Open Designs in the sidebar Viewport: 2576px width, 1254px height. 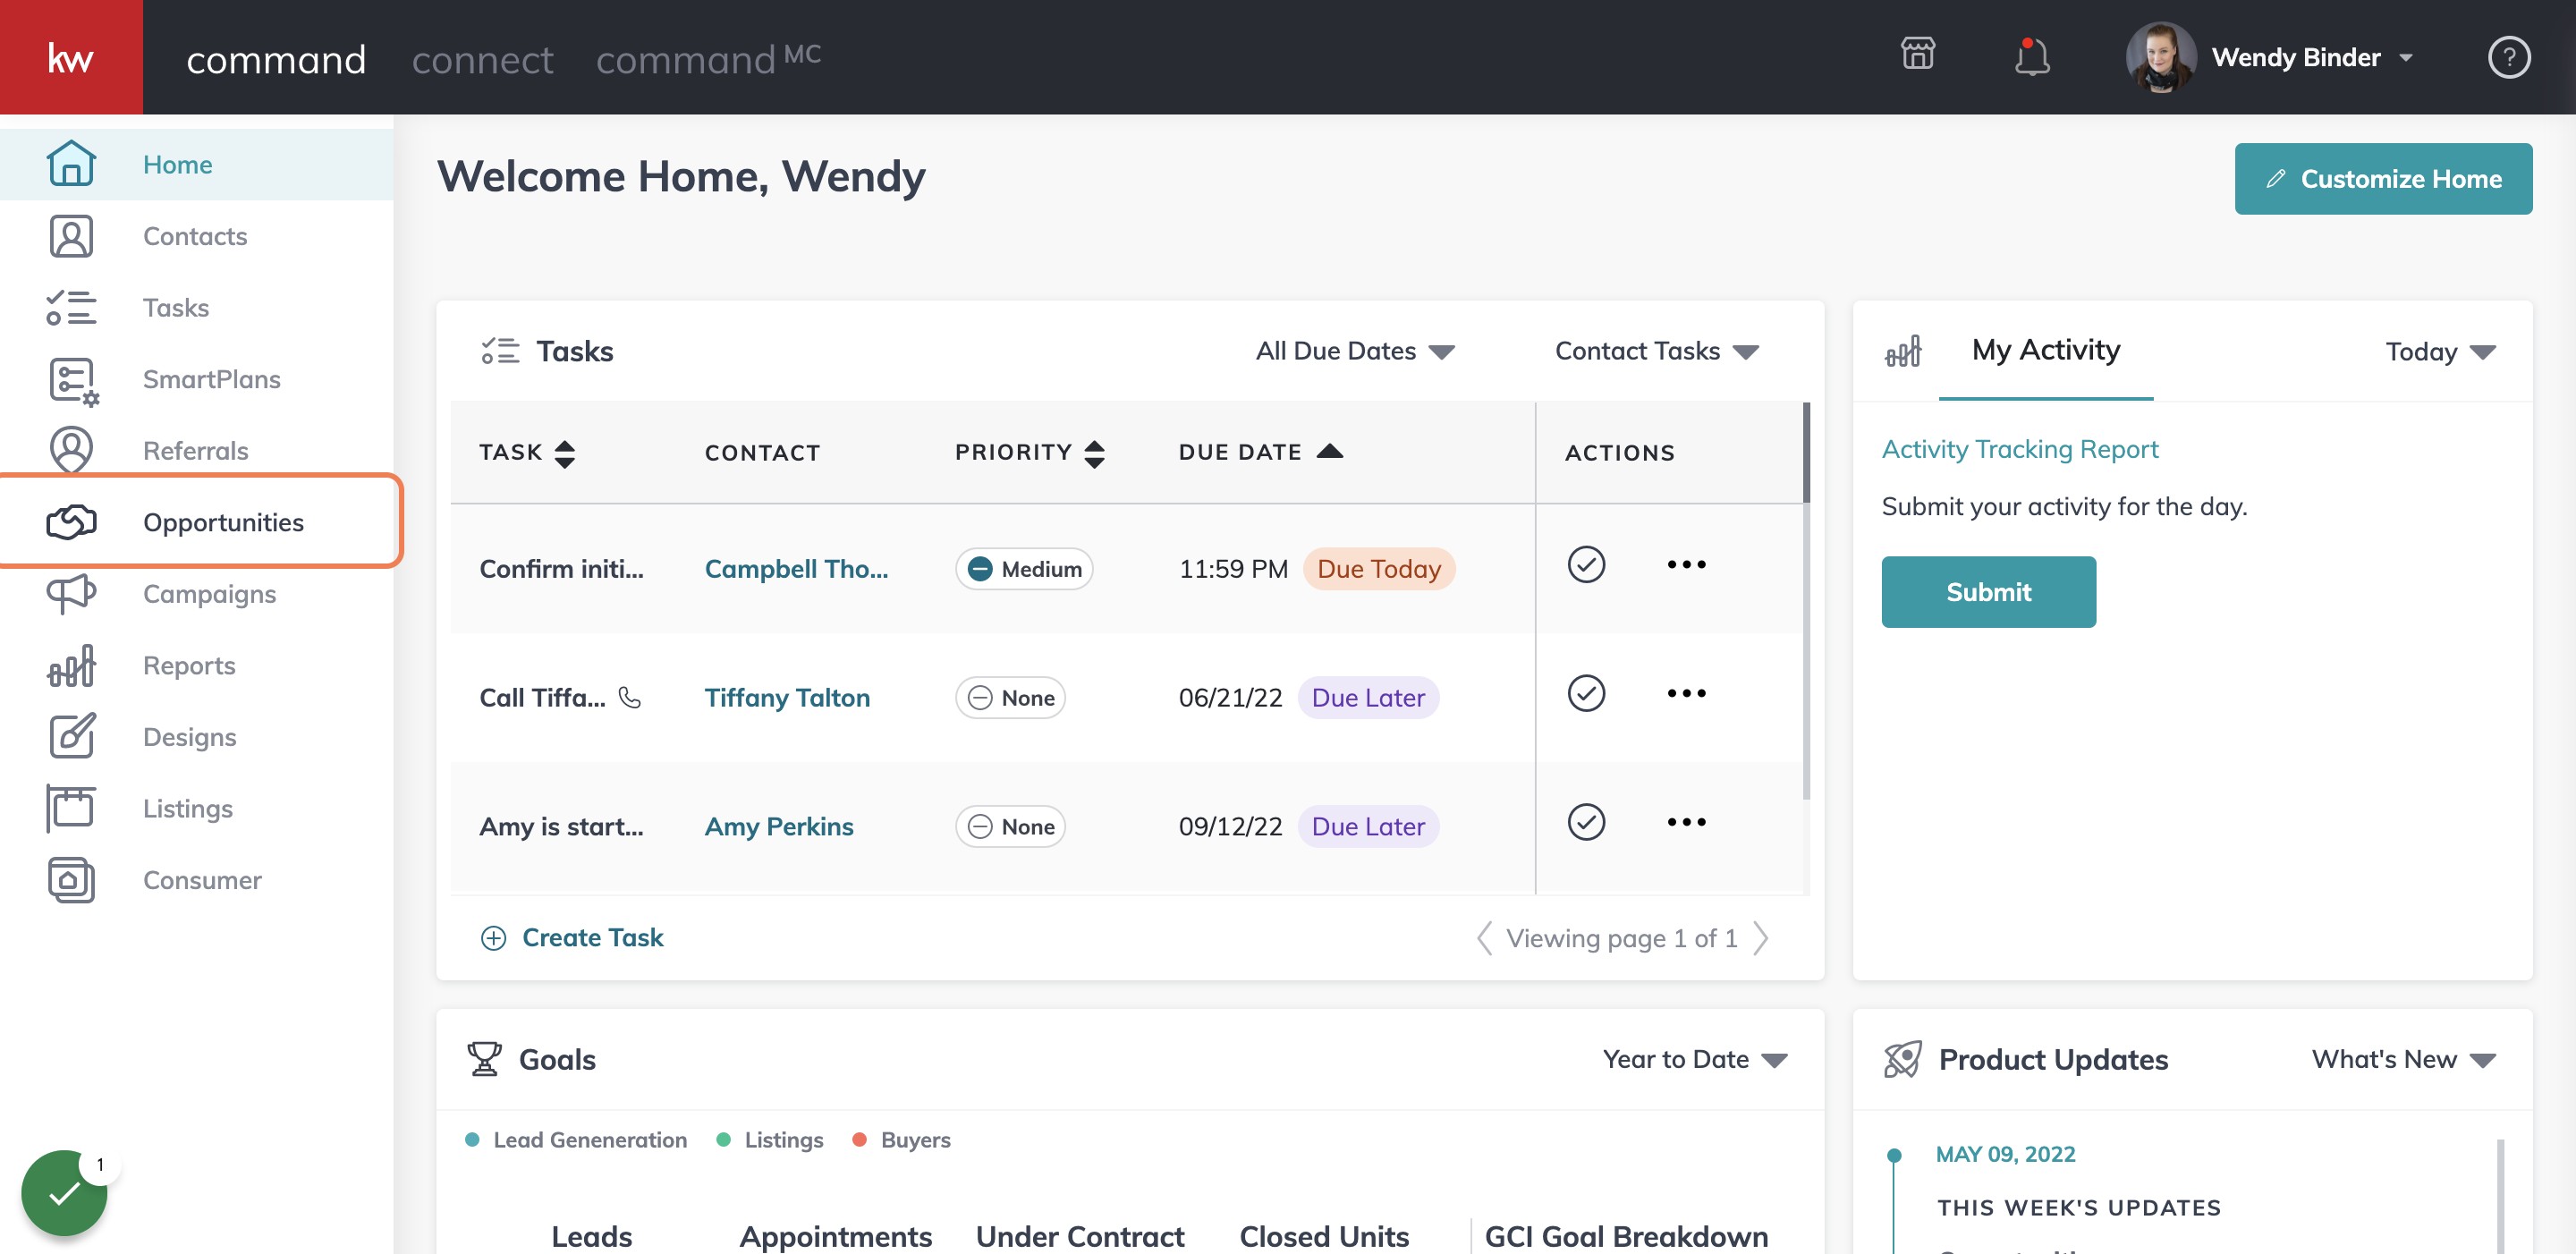pyautogui.click(x=196, y=737)
